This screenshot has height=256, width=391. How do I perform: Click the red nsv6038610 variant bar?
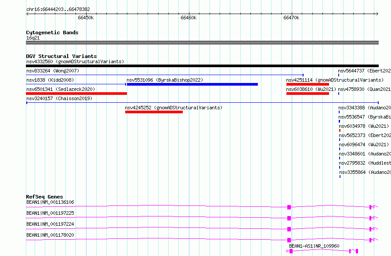pyautogui.click(x=308, y=94)
